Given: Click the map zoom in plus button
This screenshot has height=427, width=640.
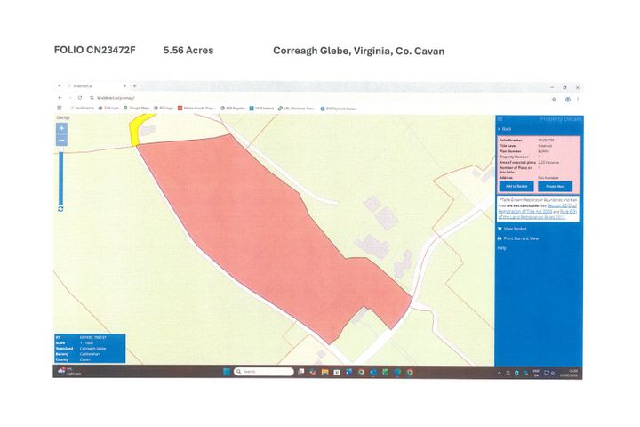Looking at the screenshot, I should [x=61, y=128].
